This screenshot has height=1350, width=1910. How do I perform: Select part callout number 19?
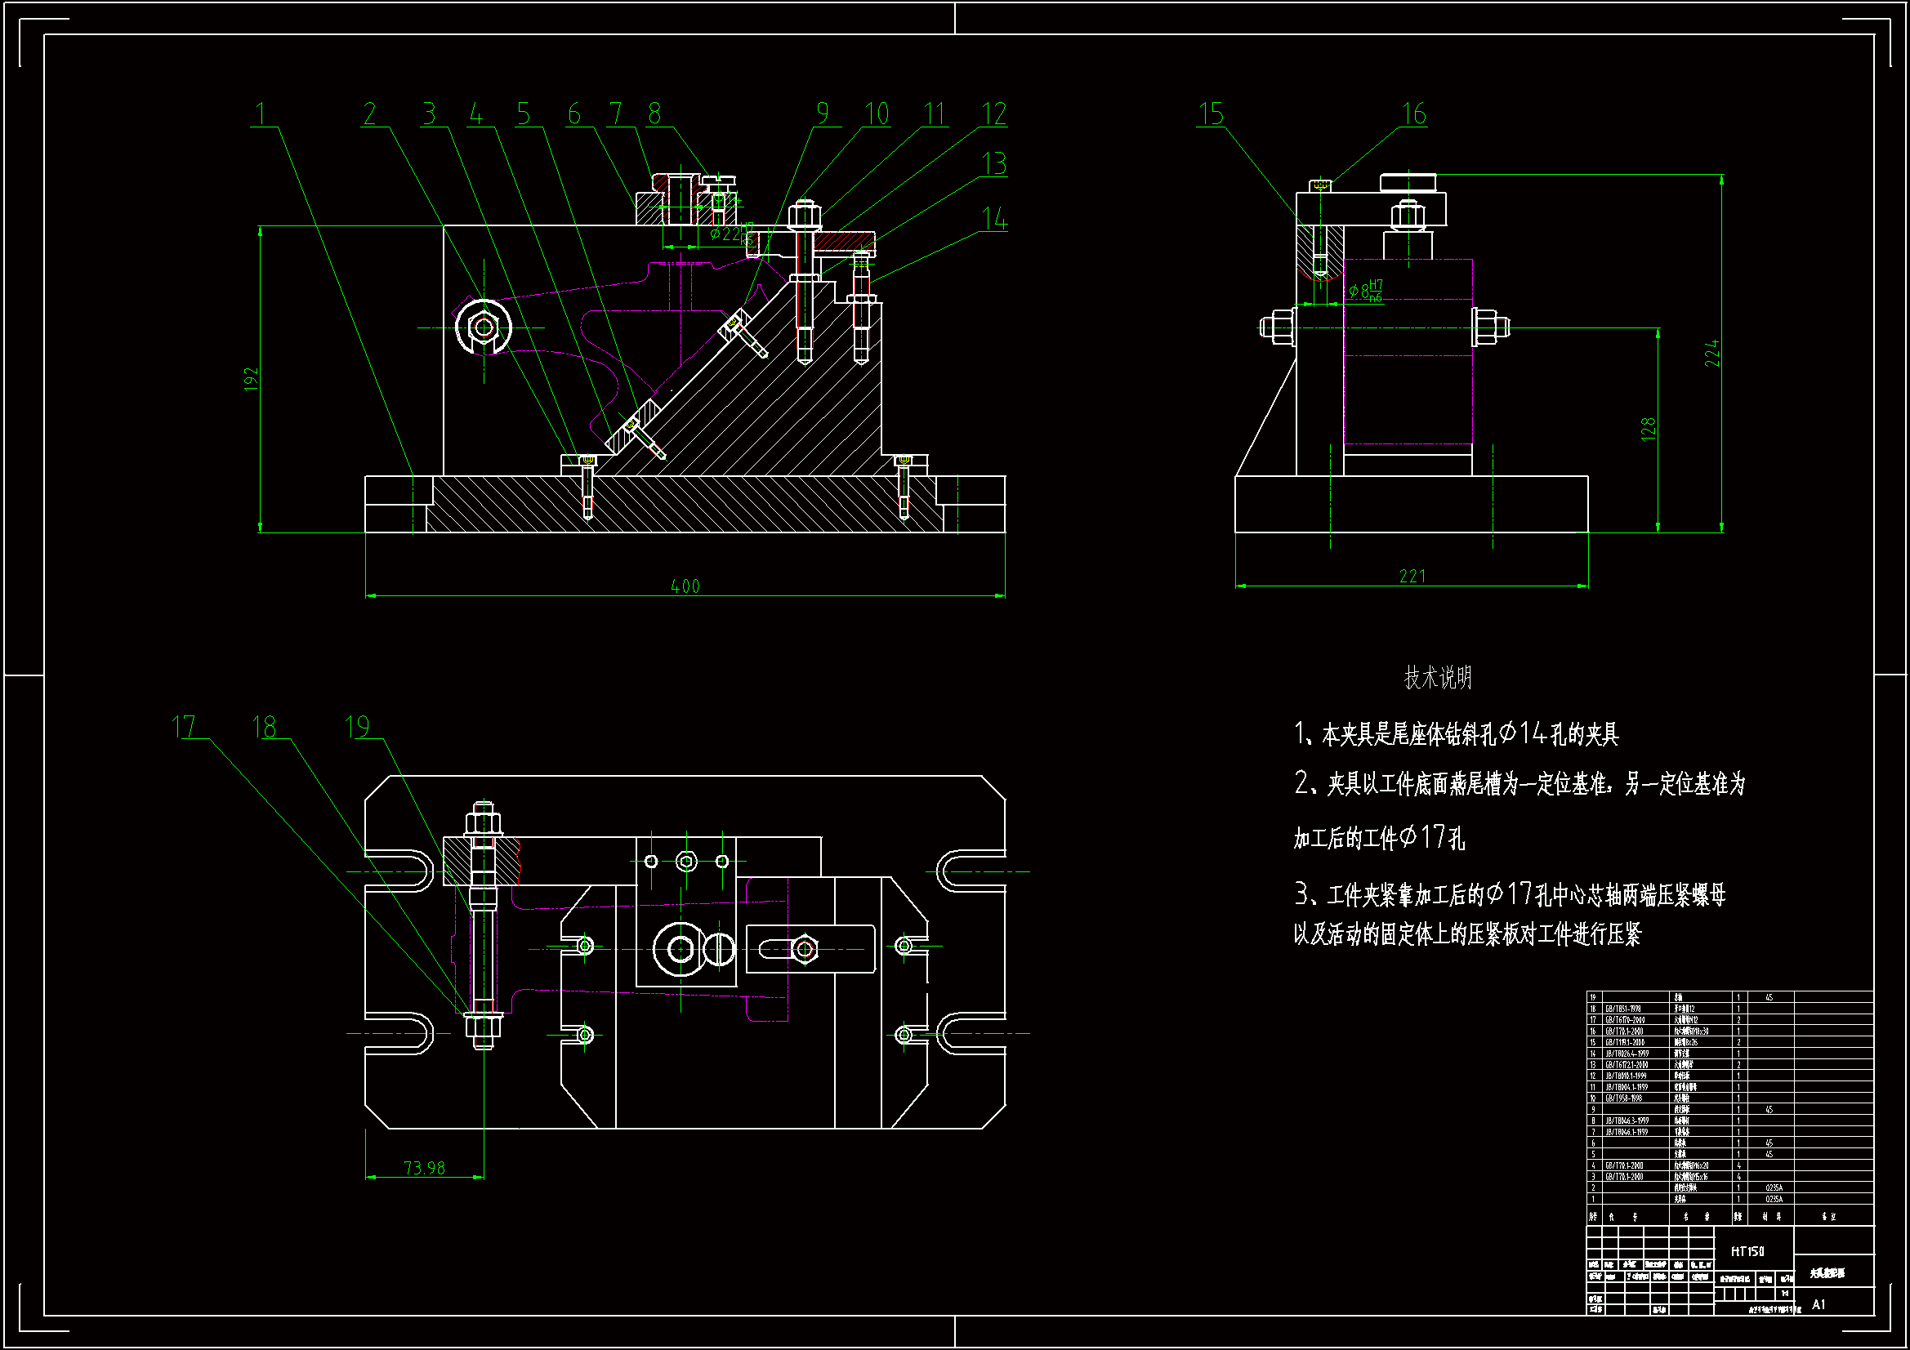tap(358, 728)
